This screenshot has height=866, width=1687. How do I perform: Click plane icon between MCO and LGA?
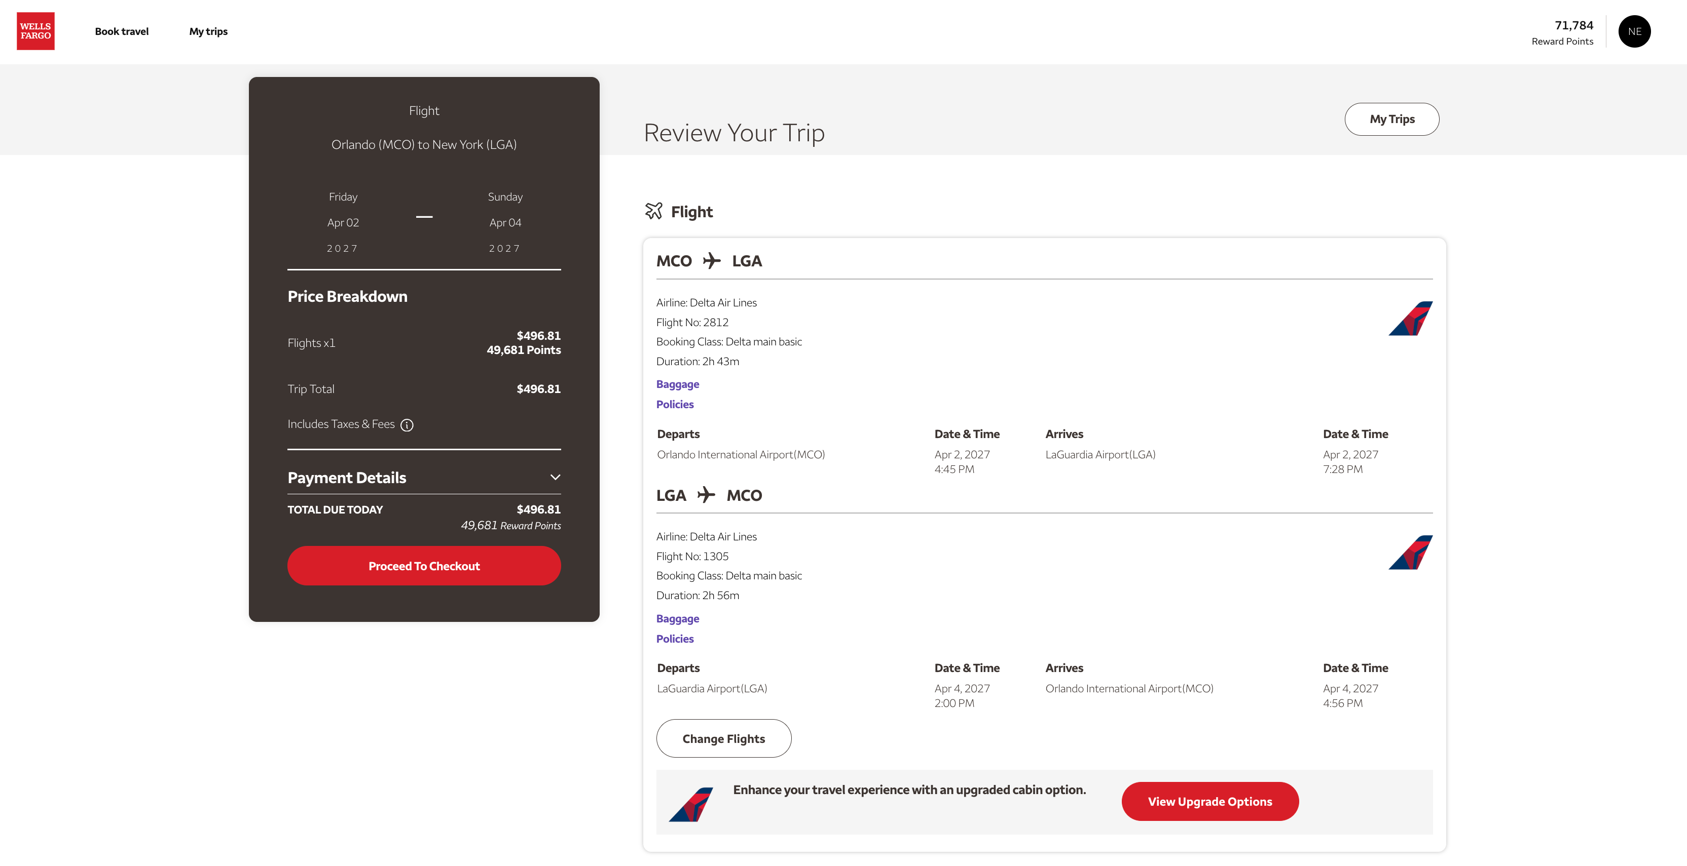(x=711, y=261)
